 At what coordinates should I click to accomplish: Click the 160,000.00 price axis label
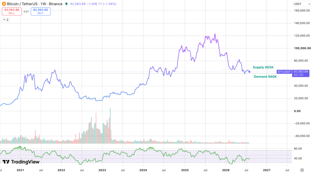coord(302,11)
